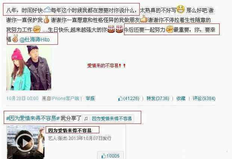Open the couple photo thumbnail

coord(29,68)
